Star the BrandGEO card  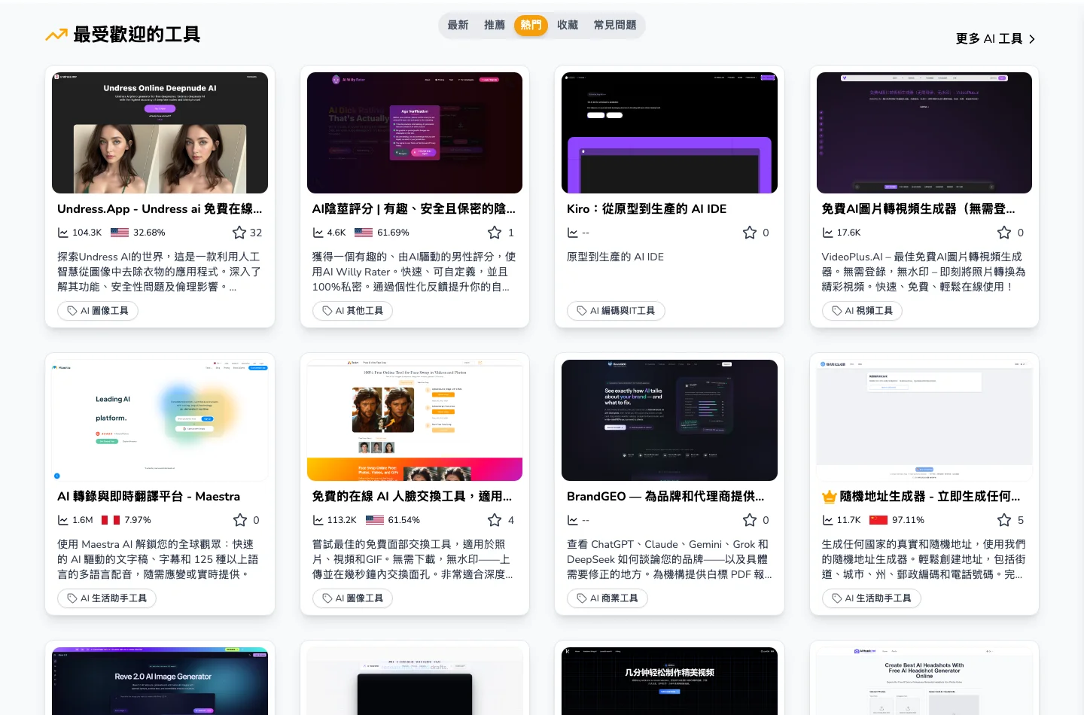pyautogui.click(x=750, y=520)
